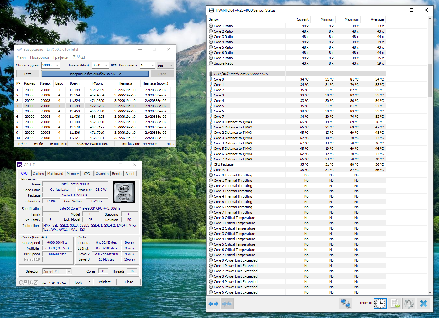Open the remote network computers icon in HWiNFO
The image size is (439, 318).
click(346, 304)
